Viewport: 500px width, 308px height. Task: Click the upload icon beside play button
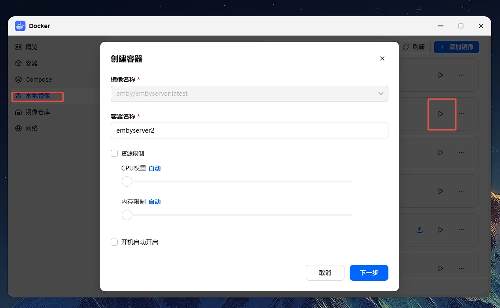click(x=420, y=229)
